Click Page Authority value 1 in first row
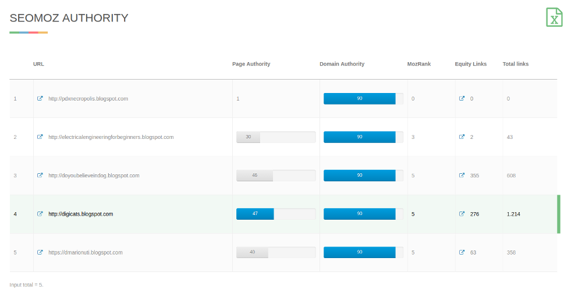 (x=238, y=99)
